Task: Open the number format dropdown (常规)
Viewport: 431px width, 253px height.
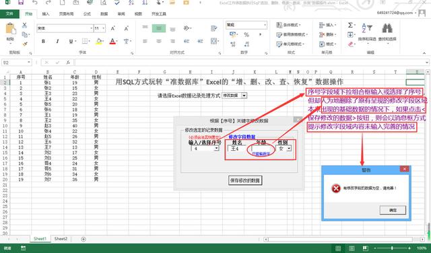Action: pyautogui.click(x=265, y=25)
